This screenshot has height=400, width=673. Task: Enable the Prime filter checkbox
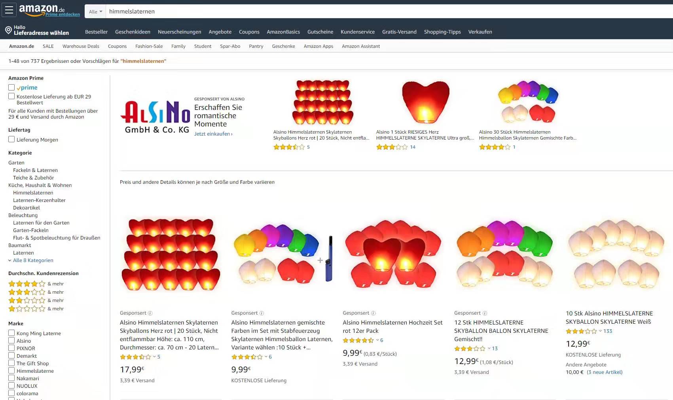(11, 87)
